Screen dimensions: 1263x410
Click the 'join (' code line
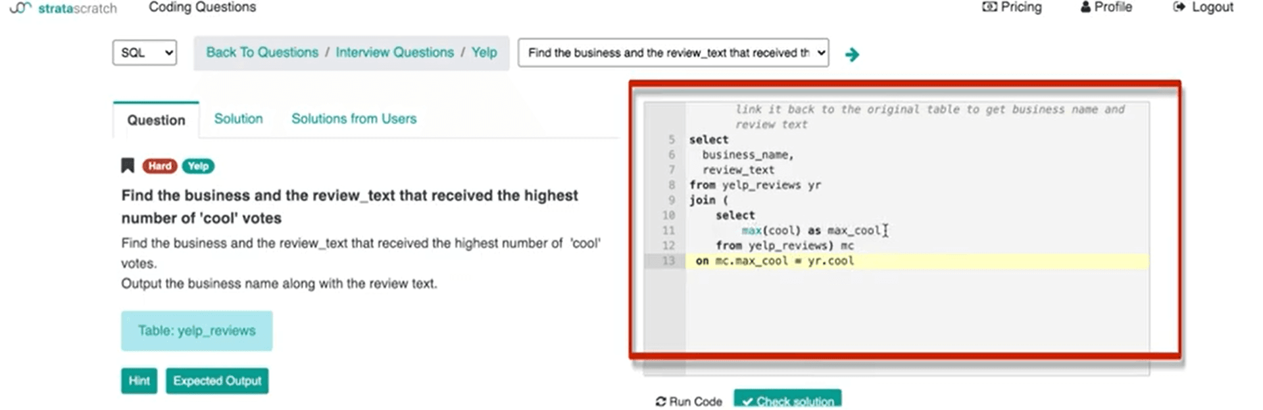(708, 200)
